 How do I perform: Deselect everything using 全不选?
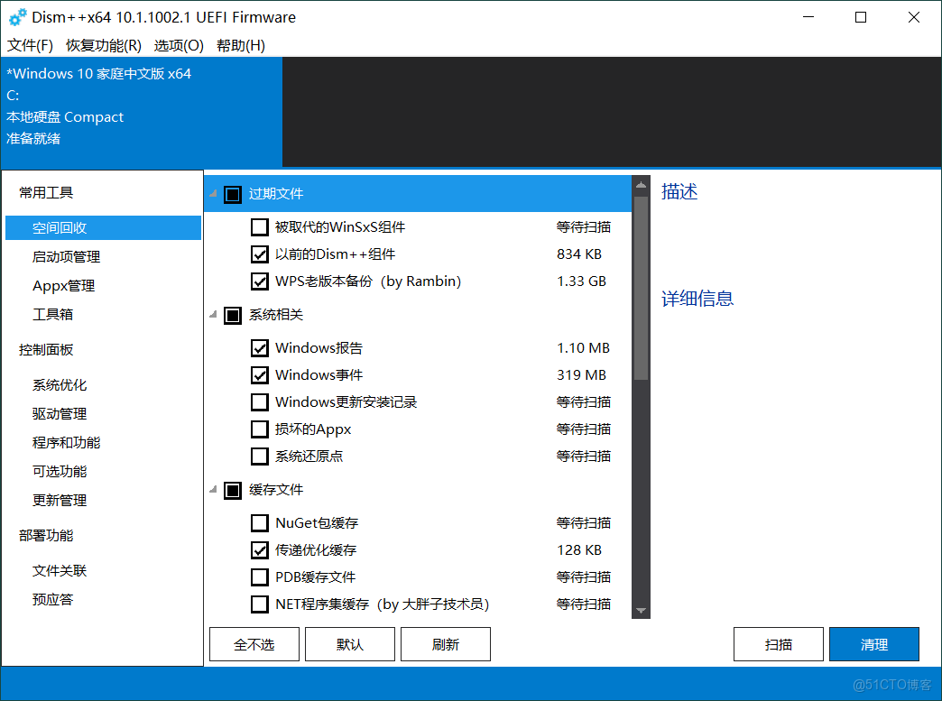(x=254, y=643)
